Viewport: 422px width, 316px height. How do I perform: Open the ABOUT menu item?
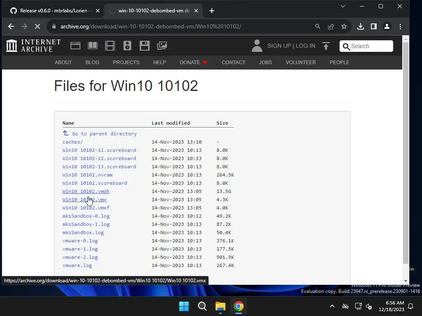coord(63,63)
